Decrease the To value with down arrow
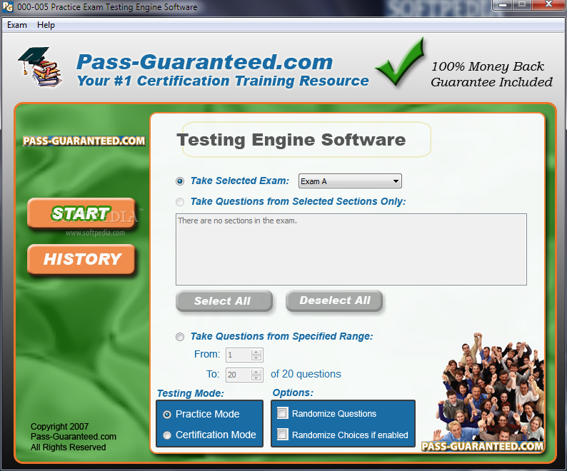567x471 pixels. (256, 378)
